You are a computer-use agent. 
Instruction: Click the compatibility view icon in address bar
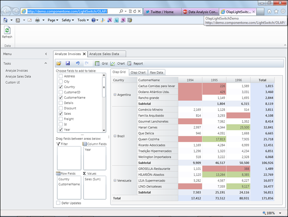click(130, 11)
